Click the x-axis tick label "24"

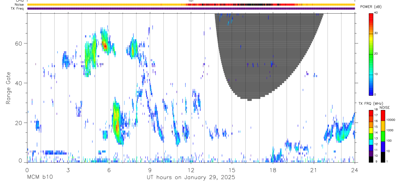tap(354, 170)
